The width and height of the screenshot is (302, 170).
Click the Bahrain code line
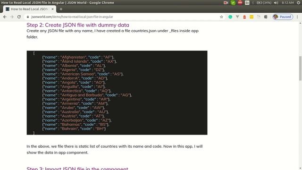point(74,129)
